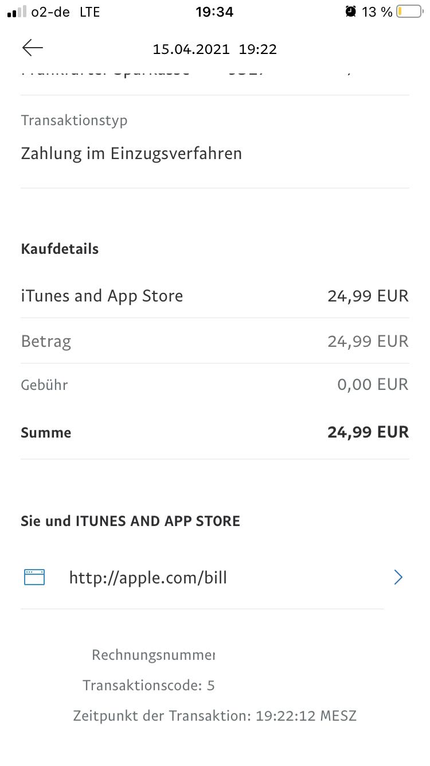Open the http://apple.com/bill link
Image resolution: width=430 pixels, height=766 pixels.
coord(148,577)
